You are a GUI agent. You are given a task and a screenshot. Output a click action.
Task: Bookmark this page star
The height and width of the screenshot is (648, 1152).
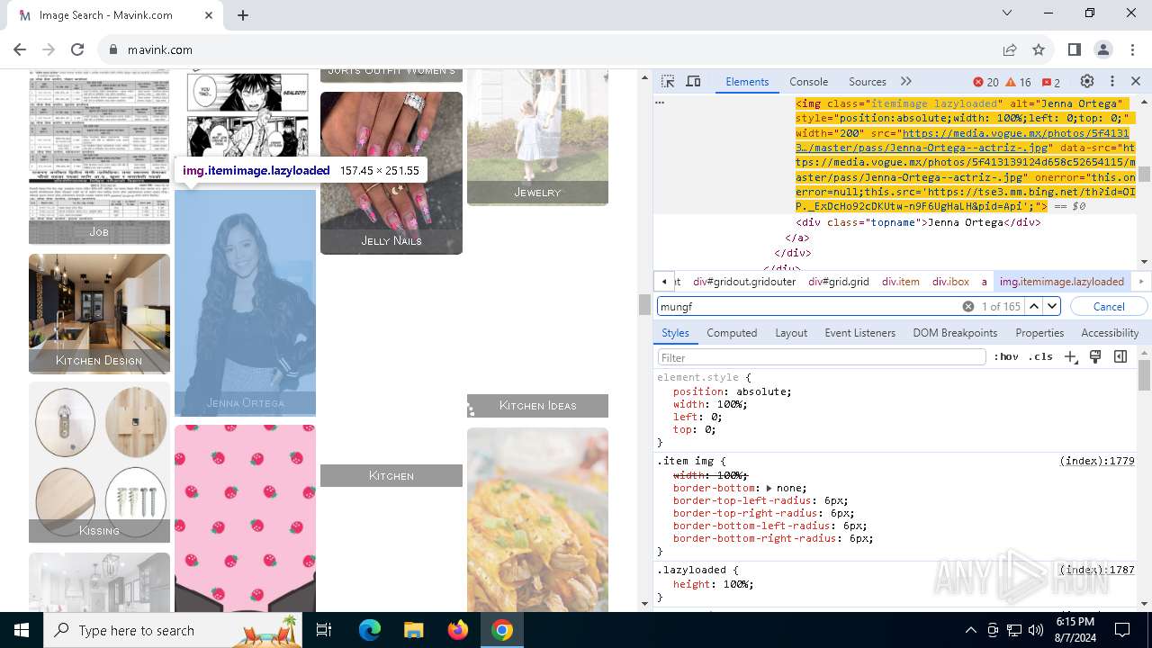1039,49
